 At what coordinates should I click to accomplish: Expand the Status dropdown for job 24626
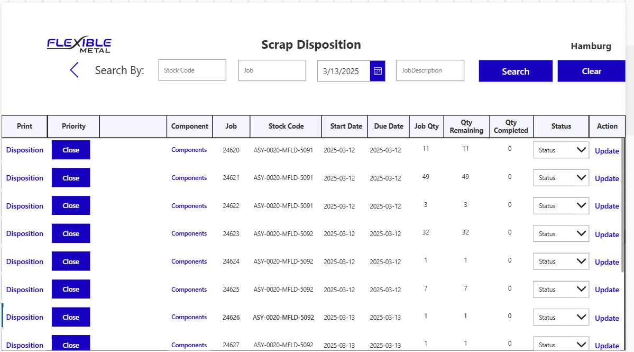click(561, 318)
